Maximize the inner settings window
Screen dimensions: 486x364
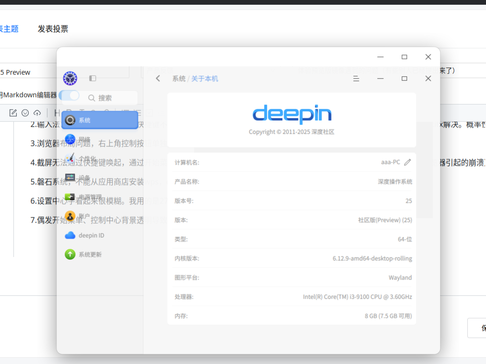point(404,79)
